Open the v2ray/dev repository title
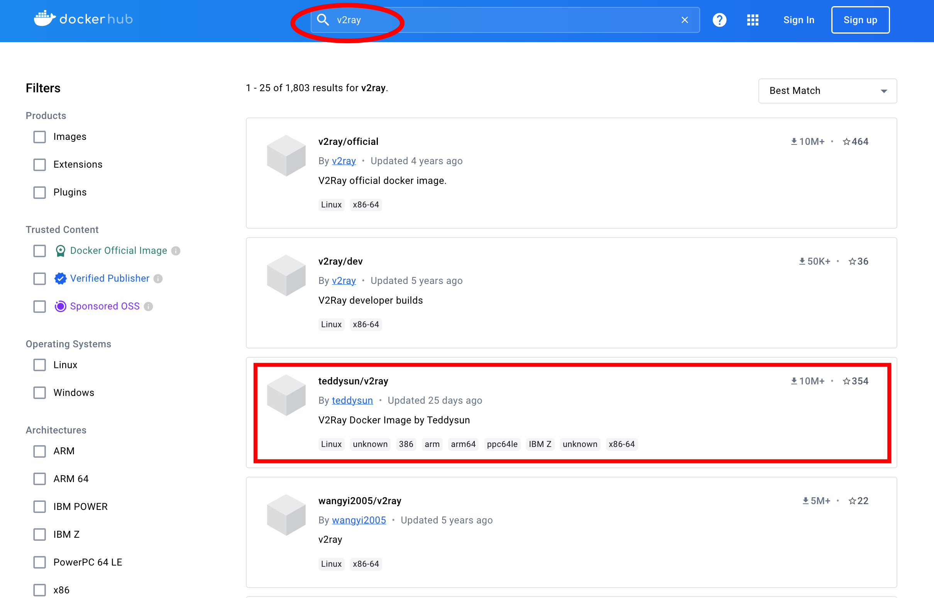 (x=340, y=262)
